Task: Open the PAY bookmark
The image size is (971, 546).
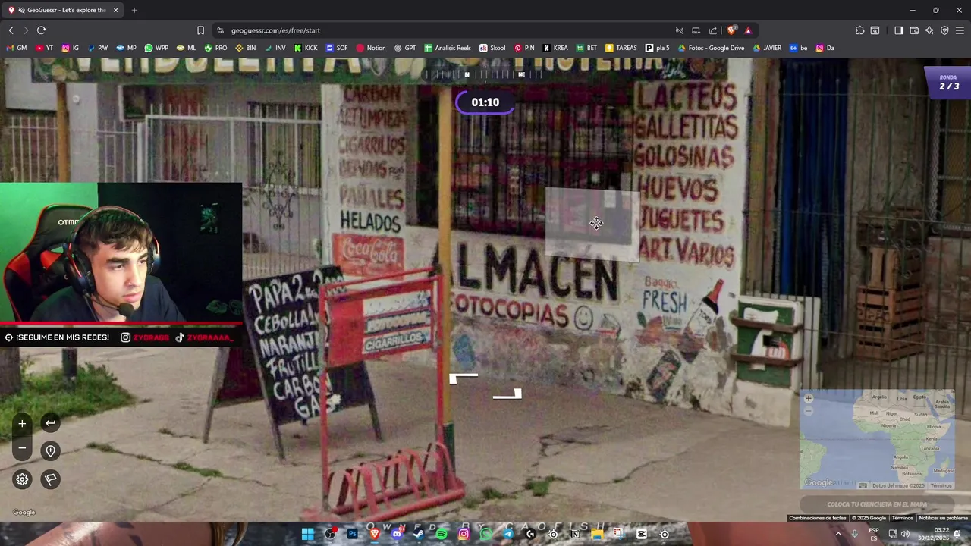Action: 97,48
